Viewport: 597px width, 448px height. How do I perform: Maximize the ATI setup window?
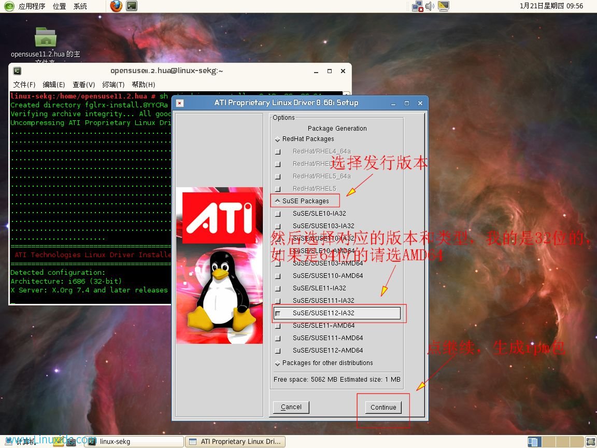[407, 103]
